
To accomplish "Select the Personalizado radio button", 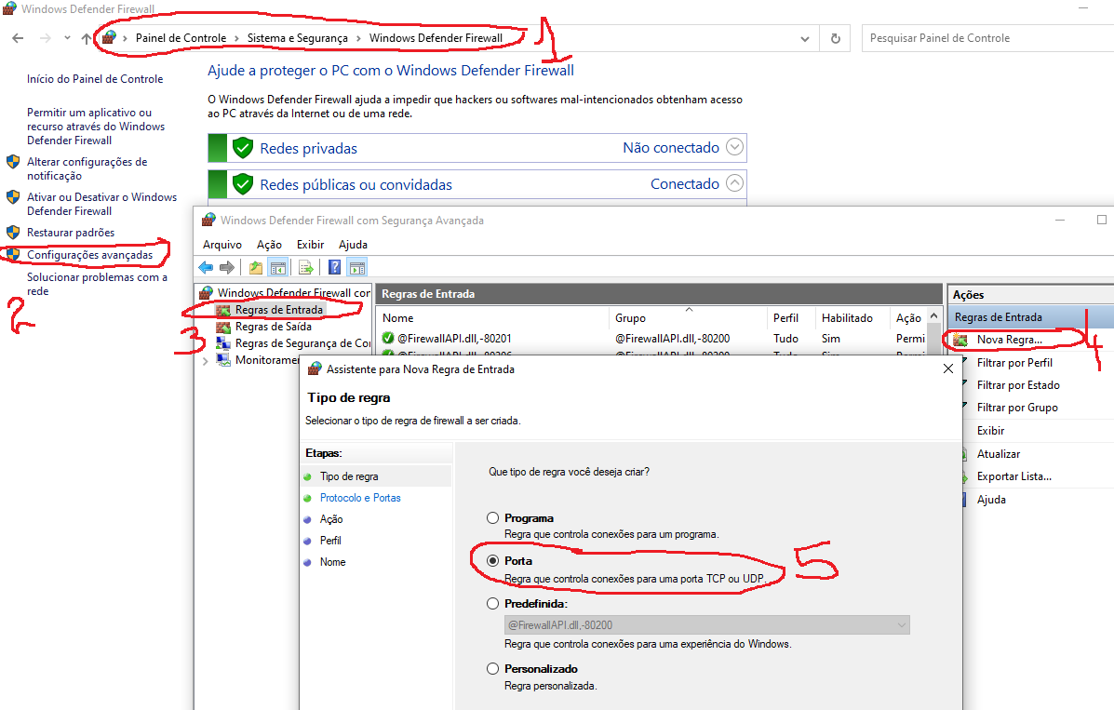I will (493, 669).
